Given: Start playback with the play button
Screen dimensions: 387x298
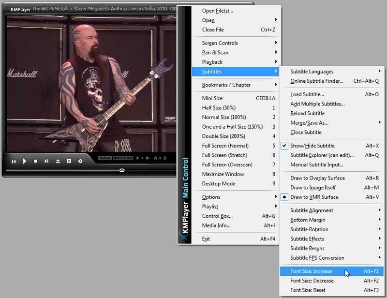Looking at the screenshot, I should [x=25, y=161].
